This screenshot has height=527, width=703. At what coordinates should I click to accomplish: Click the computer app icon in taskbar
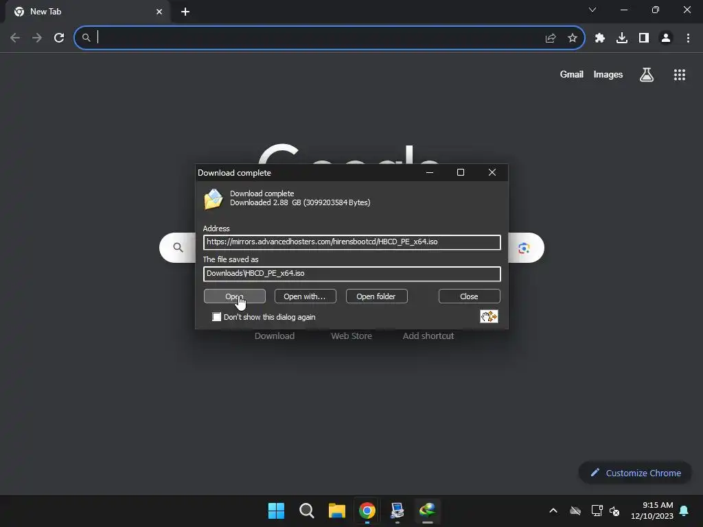[x=397, y=511]
